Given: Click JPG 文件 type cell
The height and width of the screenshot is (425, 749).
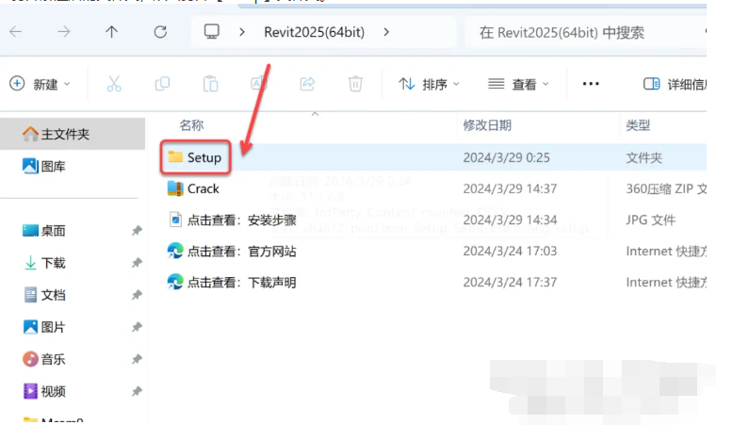Looking at the screenshot, I should point(651,221).
